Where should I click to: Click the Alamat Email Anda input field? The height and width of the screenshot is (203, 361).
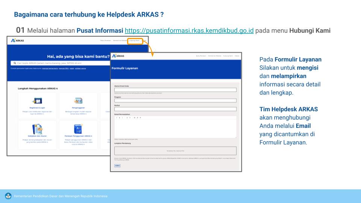pos(175,90)
